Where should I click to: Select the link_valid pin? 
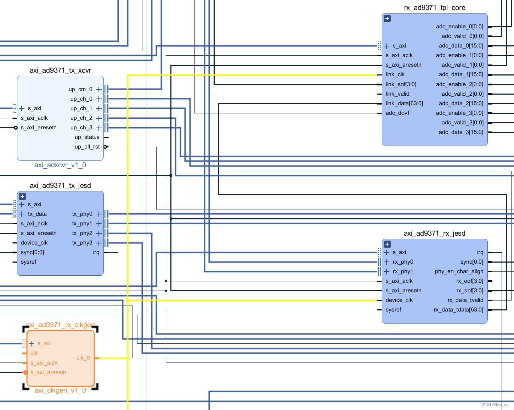point(397,94)
